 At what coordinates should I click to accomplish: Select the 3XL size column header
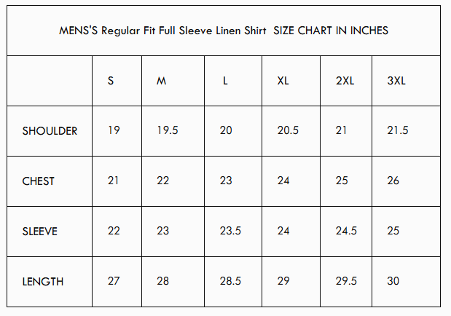pos(397,81)
